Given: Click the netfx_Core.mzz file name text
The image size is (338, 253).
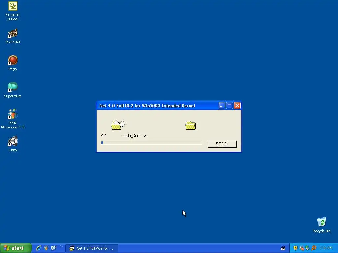Looking at the screenshot, I should tap(135, 136).
